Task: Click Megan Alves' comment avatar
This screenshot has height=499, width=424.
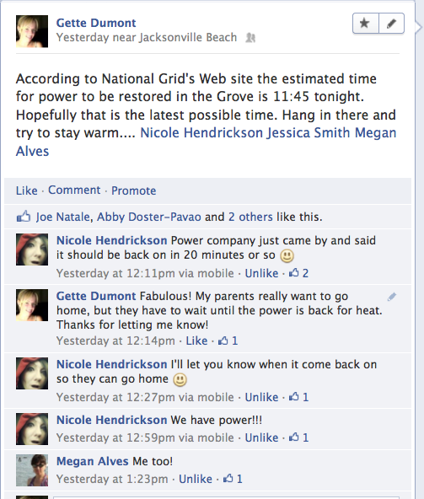Action: [x=32, y=470]
